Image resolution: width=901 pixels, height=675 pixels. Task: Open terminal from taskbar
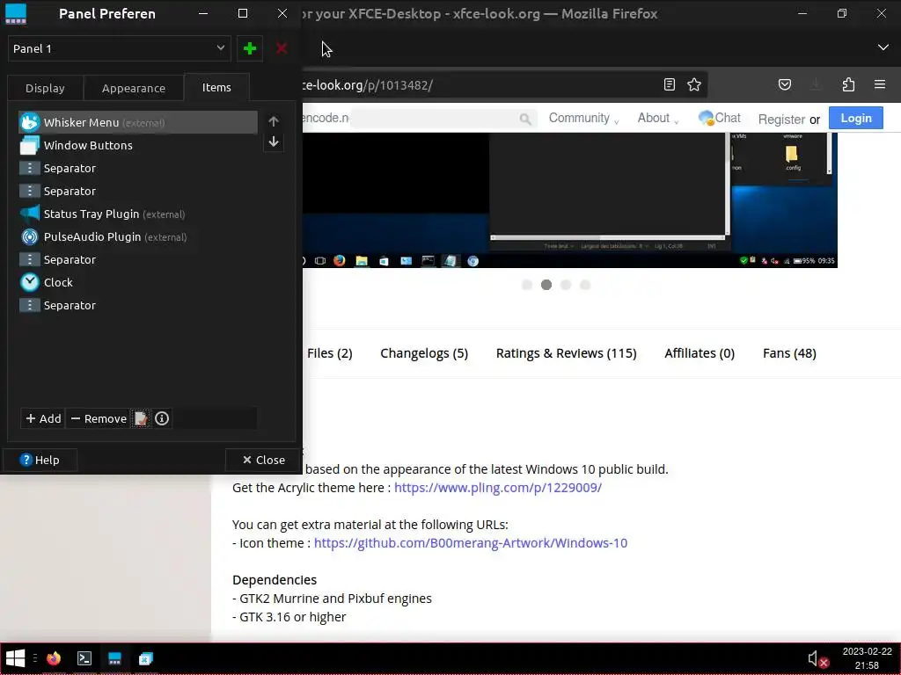[84, 658]
